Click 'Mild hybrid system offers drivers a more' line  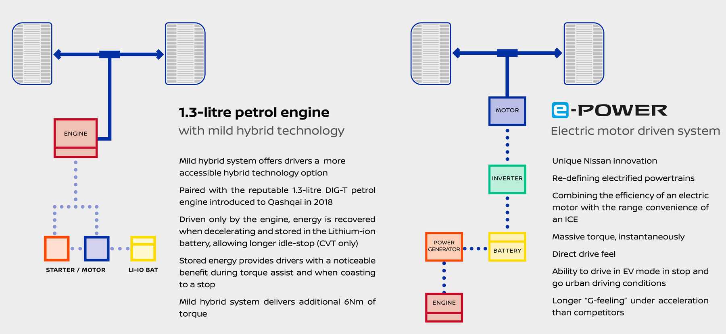[262, 161]
